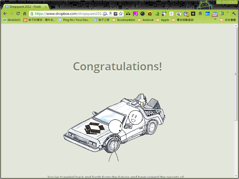Viewport: 239px width, 179px height.
Task: Reload the Dropquest page
Action: click(x=18, y=14)
